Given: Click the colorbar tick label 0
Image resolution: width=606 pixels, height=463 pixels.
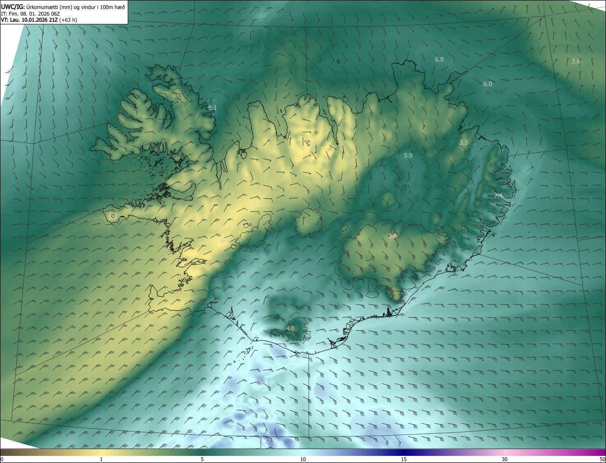Looking at the screenshot, I should pos(2,459).
